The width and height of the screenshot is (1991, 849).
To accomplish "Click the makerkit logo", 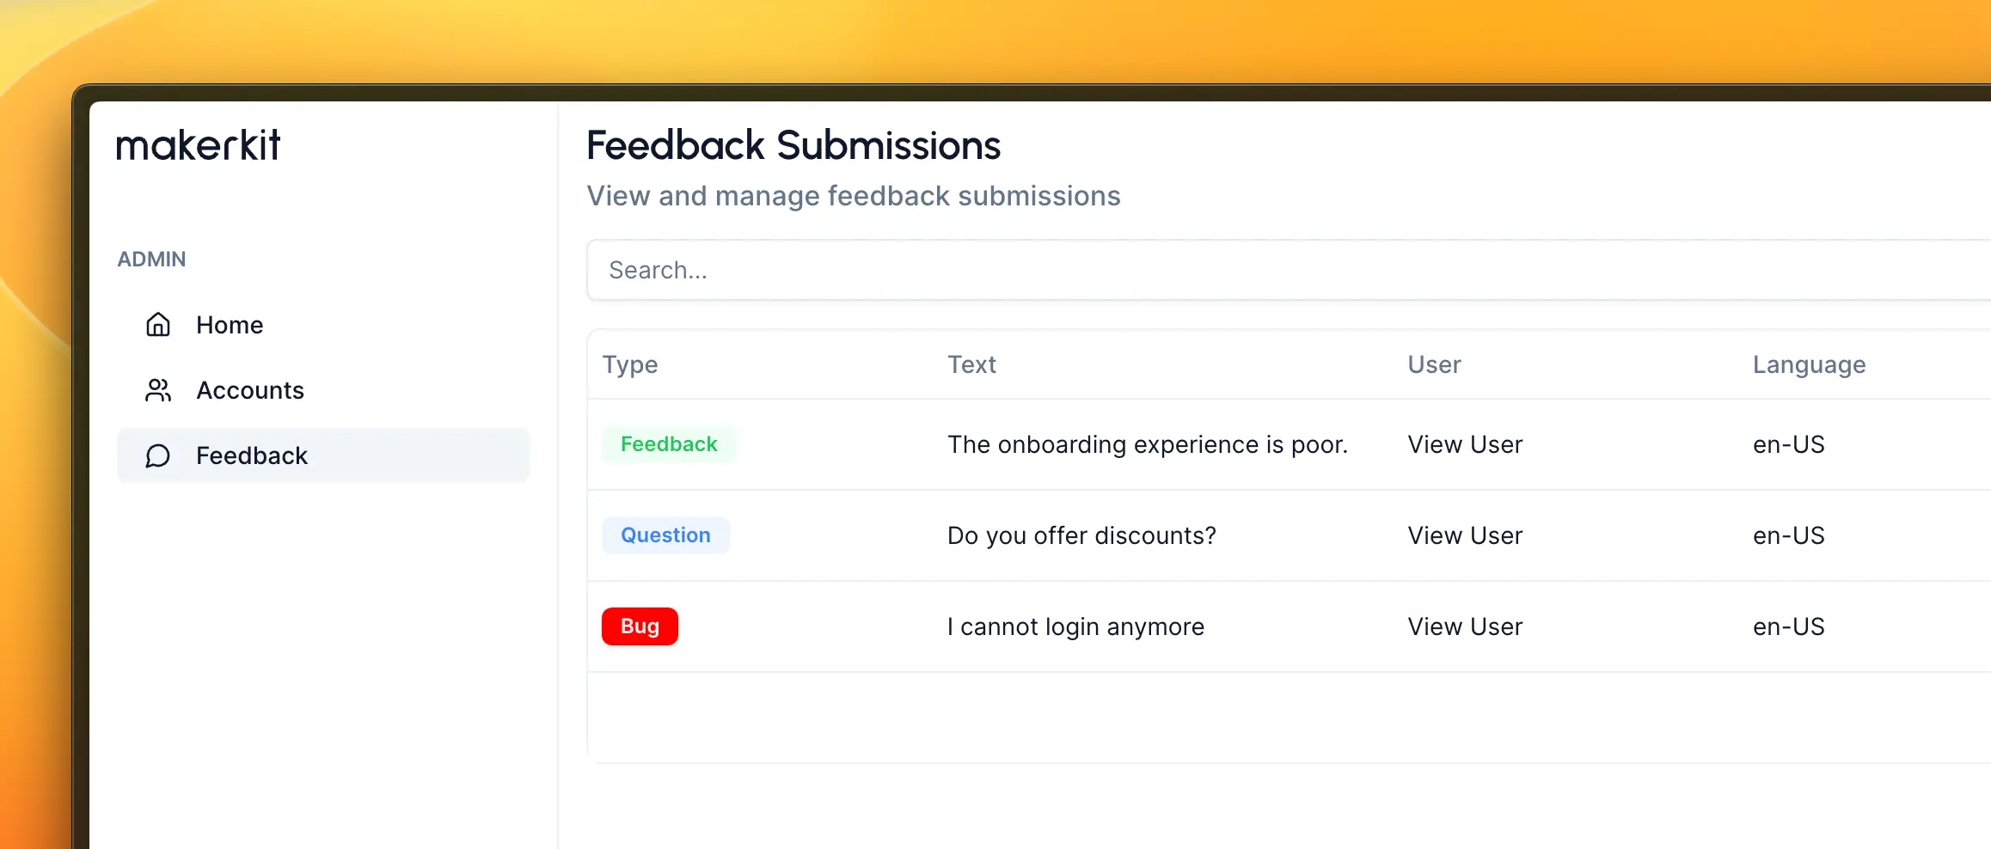I will tap(199, 145).
